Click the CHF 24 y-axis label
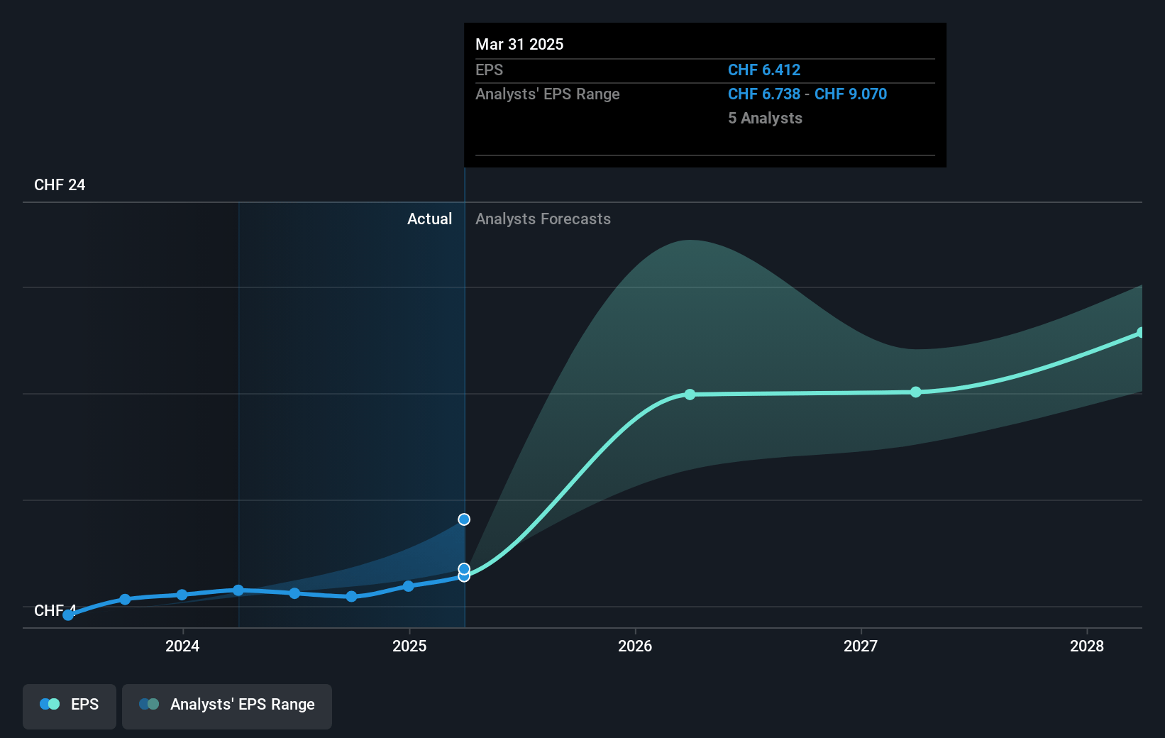The image size is (1165, 738). coord(60,185)
